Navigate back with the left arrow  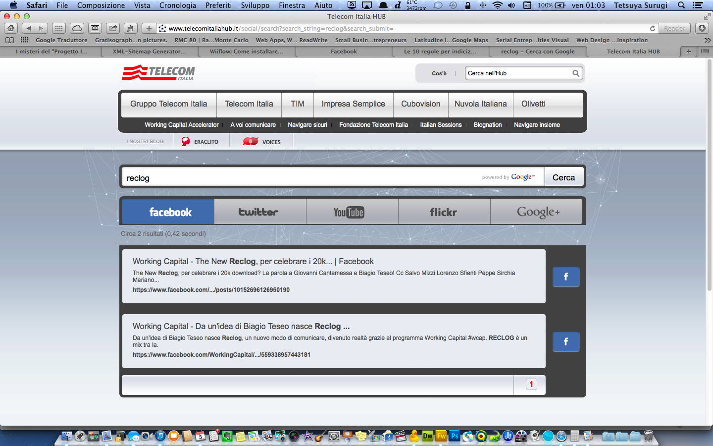pos(29,28)
